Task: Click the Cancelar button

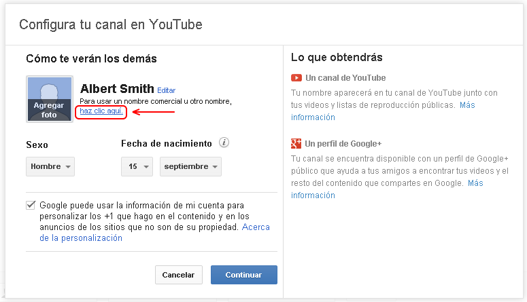Action: pyautogui.click(x=178, y=275)
